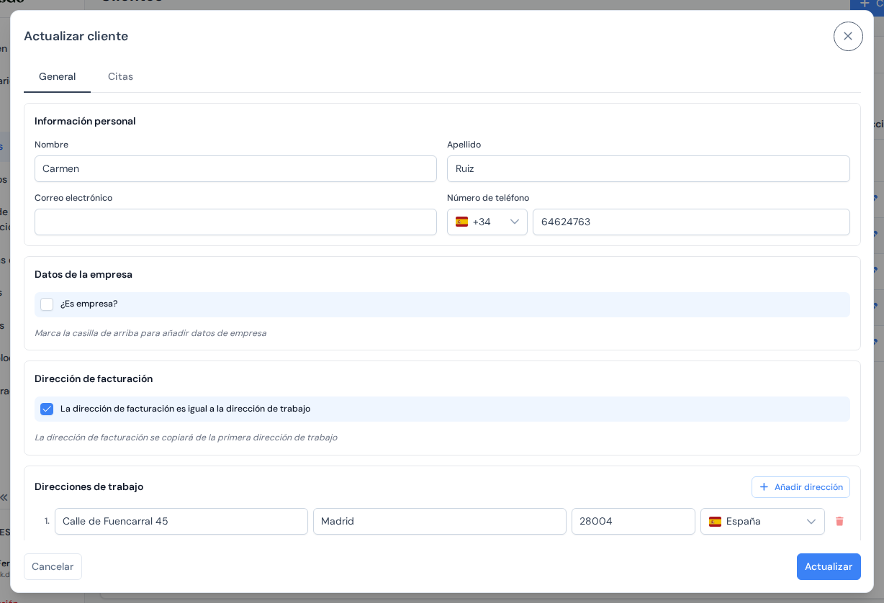Close the Actualizar cliente dialog with X icon

point(848,36)
